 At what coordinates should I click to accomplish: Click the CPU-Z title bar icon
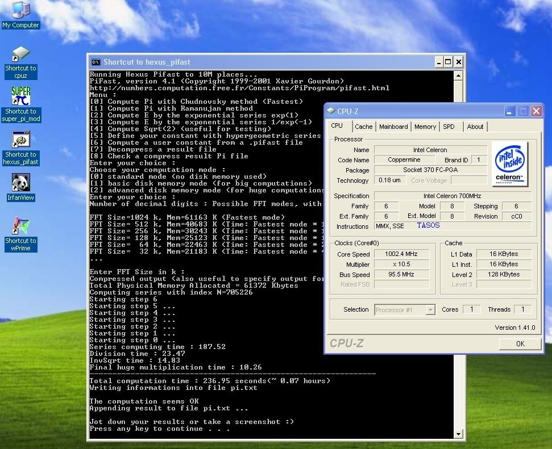click(x=330, y=111)
